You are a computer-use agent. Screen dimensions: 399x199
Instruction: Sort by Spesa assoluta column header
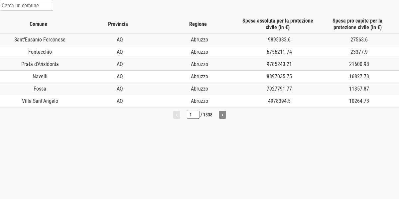[x=278, y=24]
